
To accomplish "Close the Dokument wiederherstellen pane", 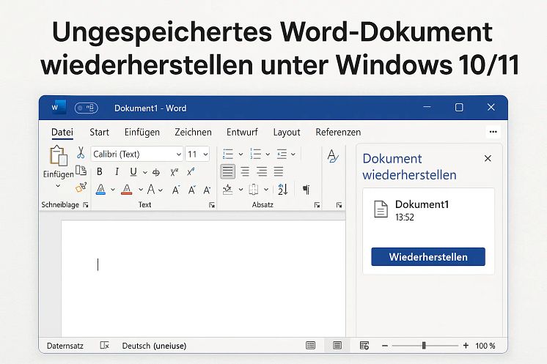I will click(x=488, y=158).
